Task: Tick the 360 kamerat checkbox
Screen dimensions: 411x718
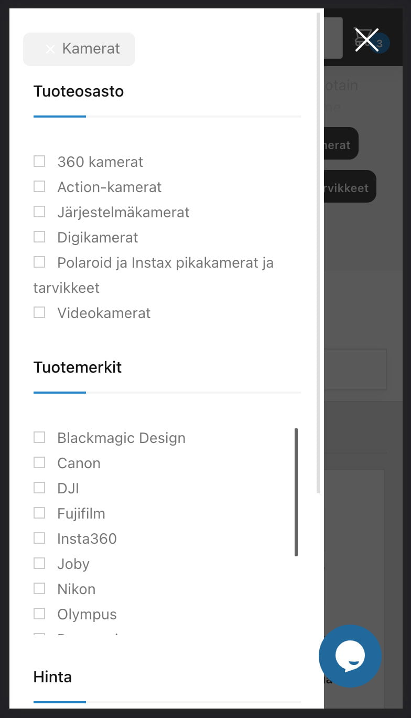Action: coord(39,161)
